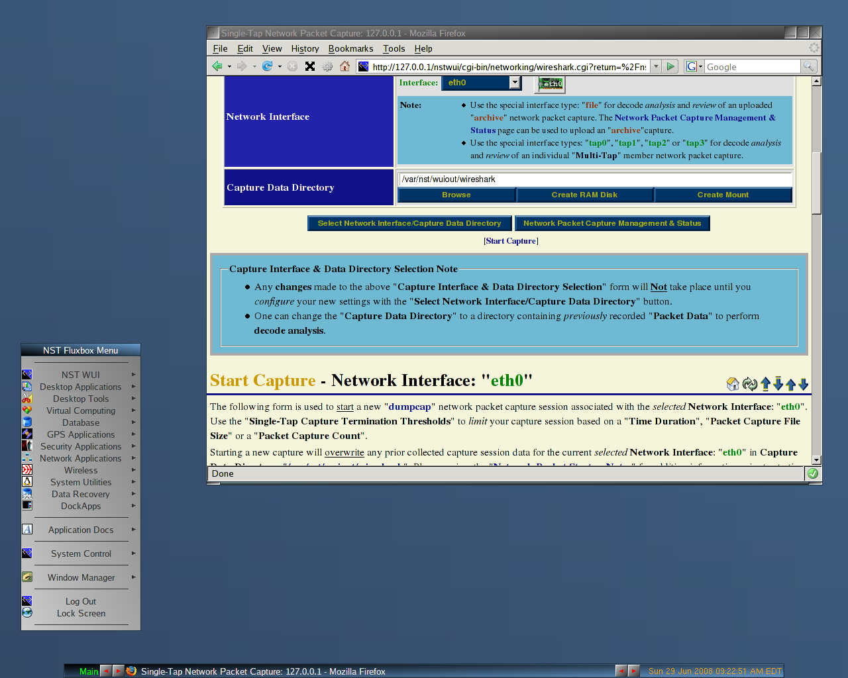The height and width of the screenshot is (678, 848).
Task: Click the capture data directory path field
Action: click(595, 179)
